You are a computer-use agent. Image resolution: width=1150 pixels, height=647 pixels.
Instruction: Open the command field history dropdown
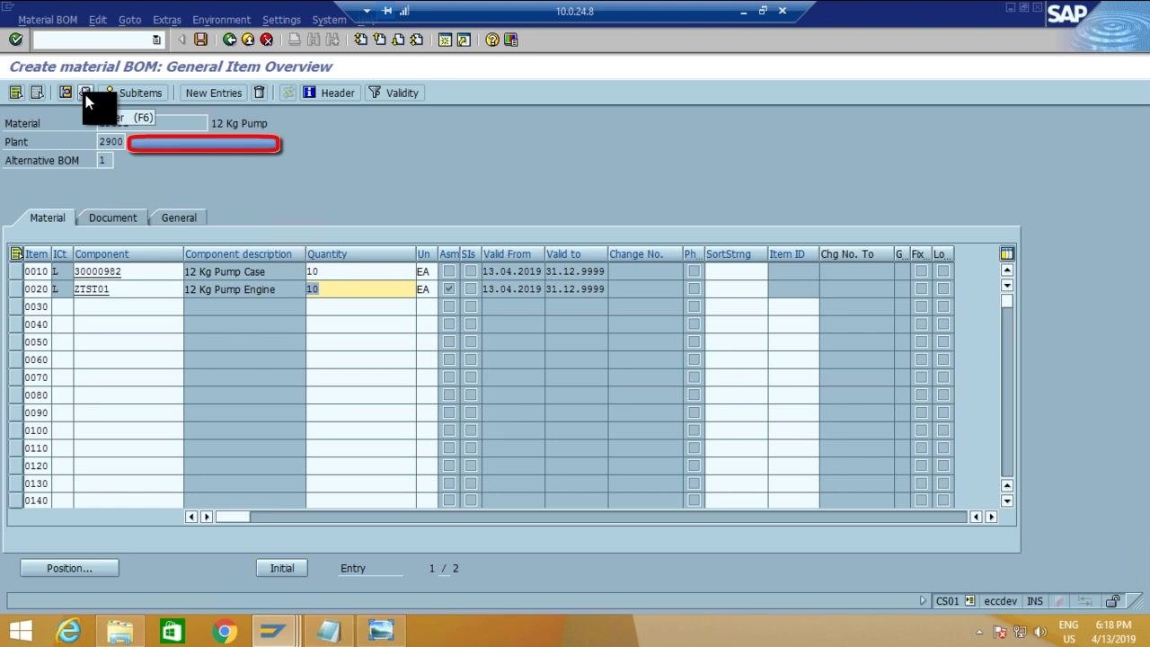[x=156, y=40]
